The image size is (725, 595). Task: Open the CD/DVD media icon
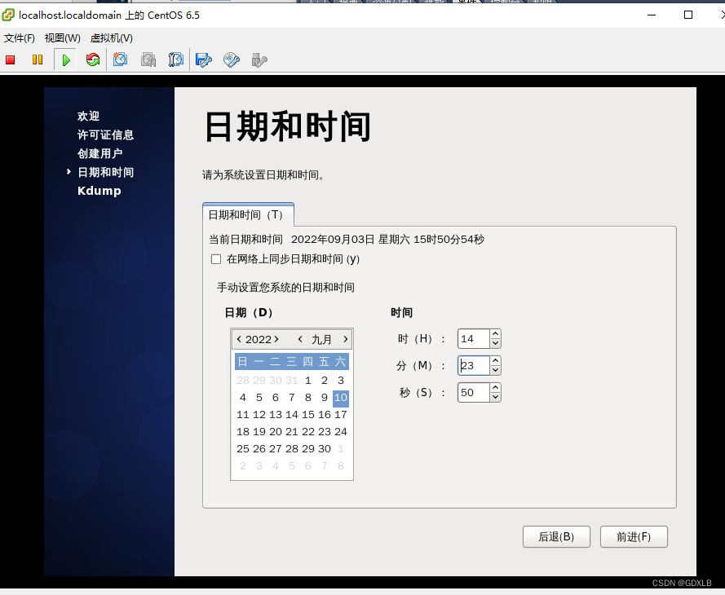231,59
